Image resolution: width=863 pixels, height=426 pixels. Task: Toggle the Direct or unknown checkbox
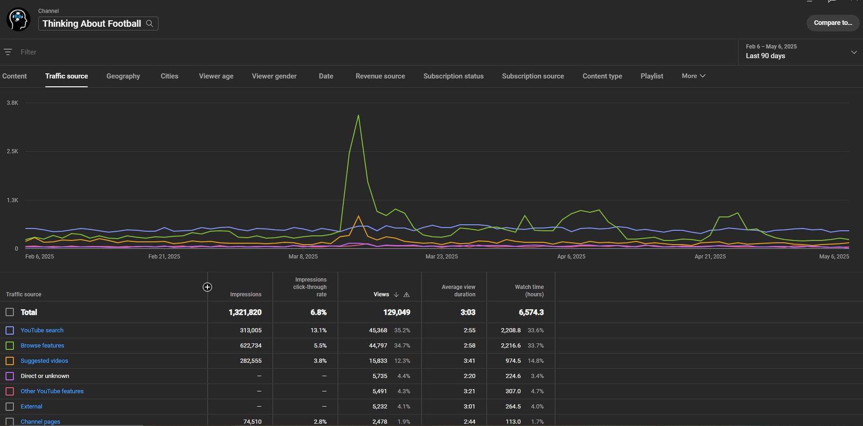coord(10,376)
